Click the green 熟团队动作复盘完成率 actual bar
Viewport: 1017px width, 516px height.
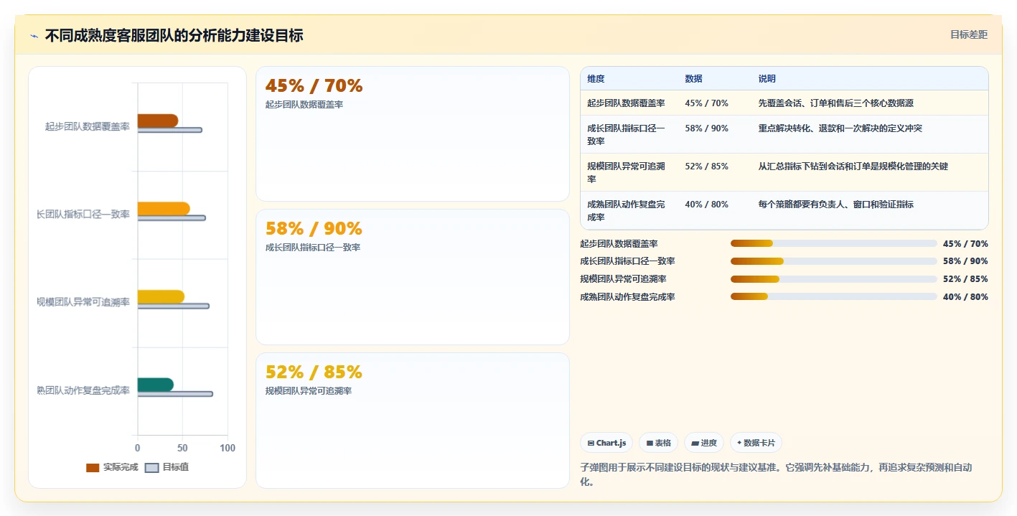(x=156, y=385)
